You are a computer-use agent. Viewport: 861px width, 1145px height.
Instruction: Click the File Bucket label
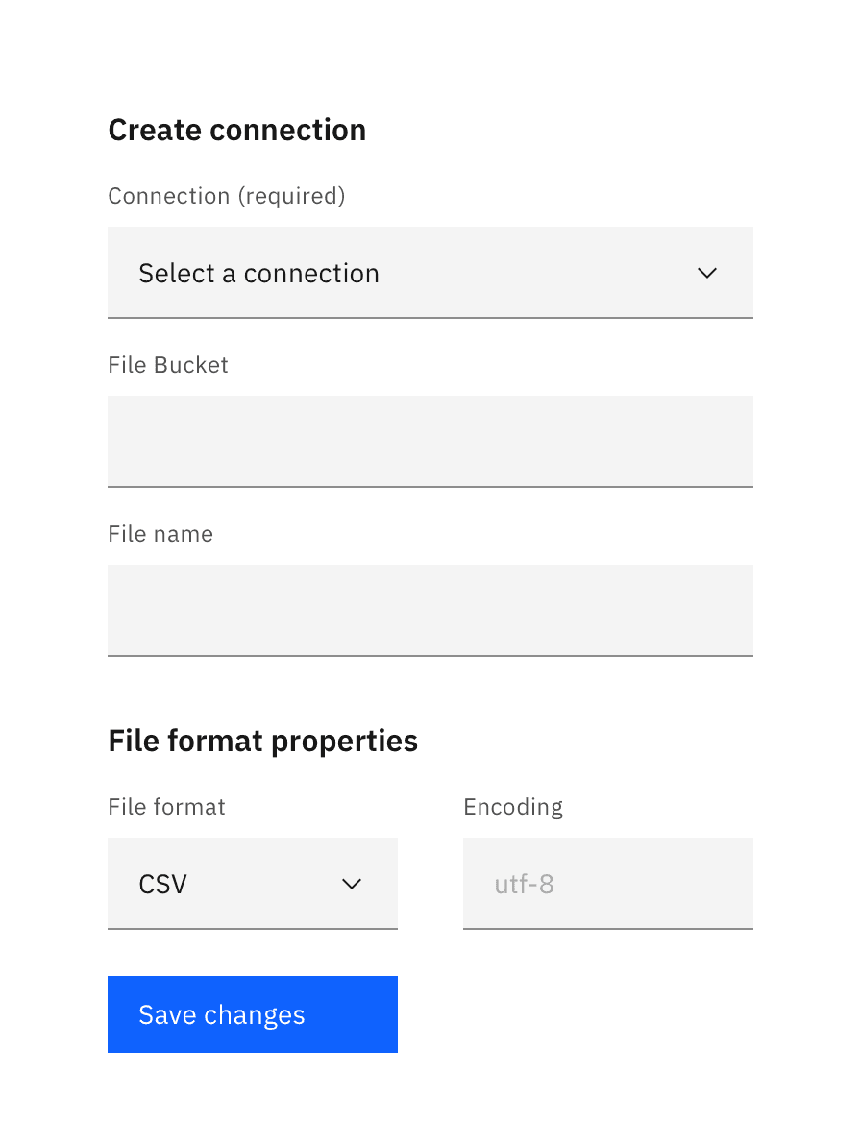168,365
